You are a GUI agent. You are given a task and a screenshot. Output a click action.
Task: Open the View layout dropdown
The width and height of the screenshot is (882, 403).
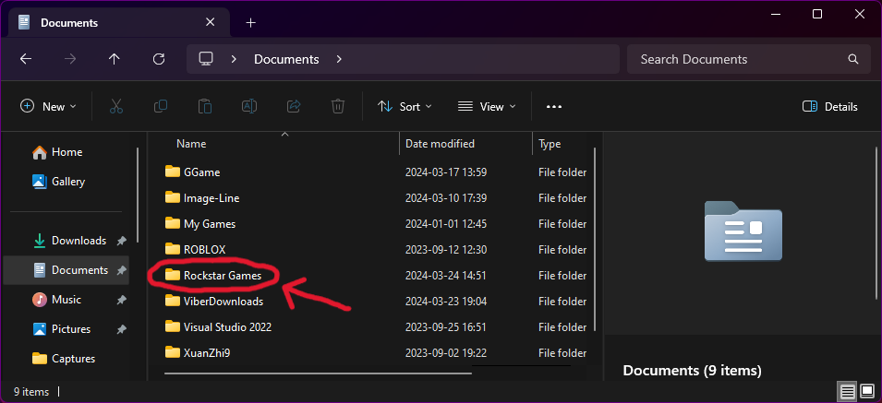[487, 106]
